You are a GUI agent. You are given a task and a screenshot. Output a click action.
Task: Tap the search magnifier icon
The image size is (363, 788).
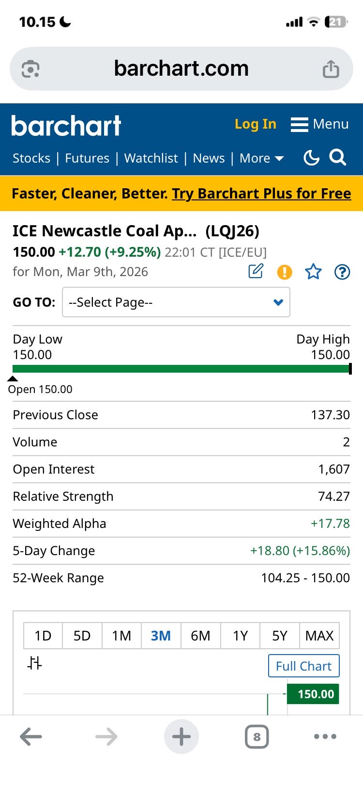pyautogui.click(x=337, y=158)
